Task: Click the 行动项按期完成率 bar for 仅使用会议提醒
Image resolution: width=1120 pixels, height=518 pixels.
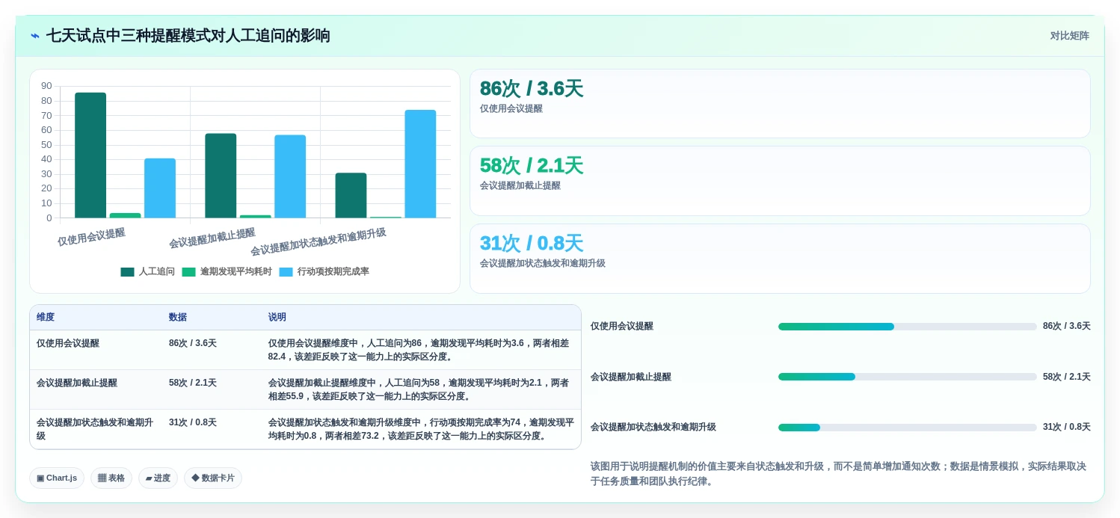Action: click(x=160, y=188)
